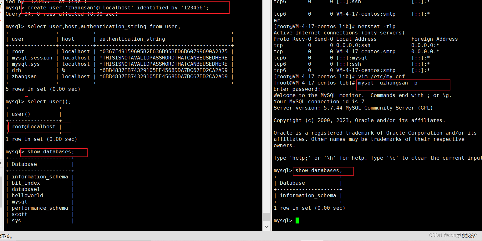Click the authentication hash in the zhangsan row
This screenshot has height=241, width=482.
click(163, 77)
